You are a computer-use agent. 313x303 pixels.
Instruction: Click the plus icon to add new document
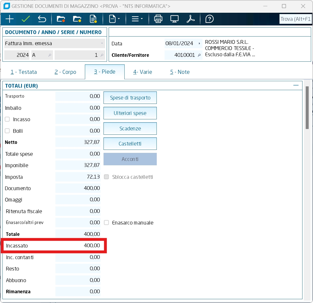[9, 19]
